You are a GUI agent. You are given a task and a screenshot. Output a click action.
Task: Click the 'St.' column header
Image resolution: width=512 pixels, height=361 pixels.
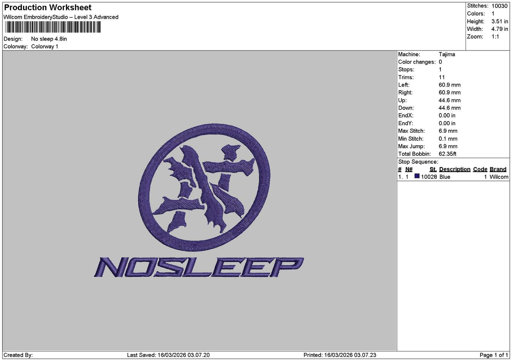433,169
